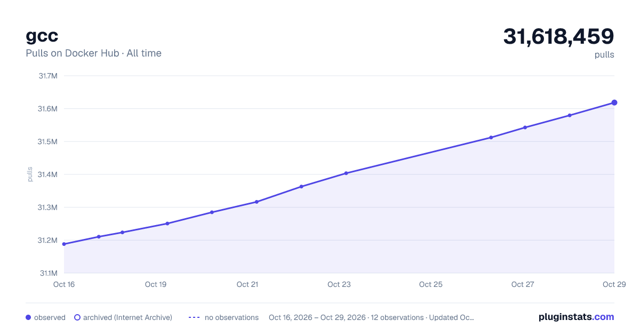This screenshot has width=640, height=336.
Task: Click the 'no observations' legend label text
Action: [231, 317]
